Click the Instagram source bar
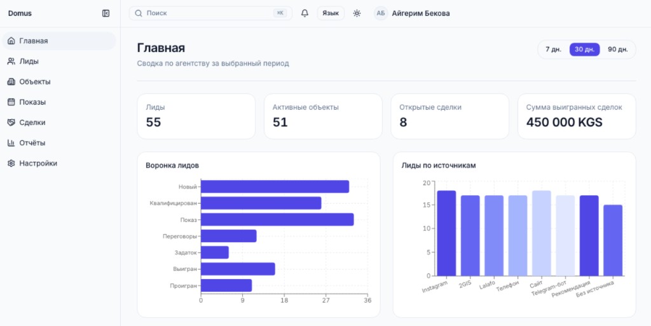The width and height of the screenshot is (651, 326). pyautogui.click(x=446, y=233)
